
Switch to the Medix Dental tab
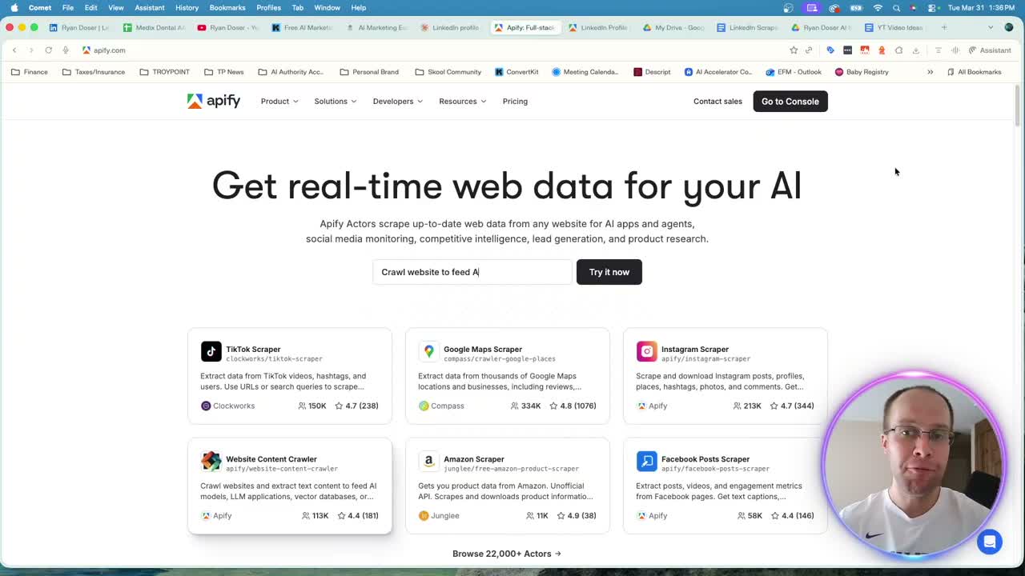pos(155,27)
